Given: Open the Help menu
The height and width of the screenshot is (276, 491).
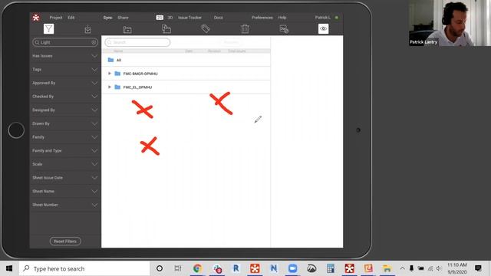Looking at the screenshot, I should 282,18.
